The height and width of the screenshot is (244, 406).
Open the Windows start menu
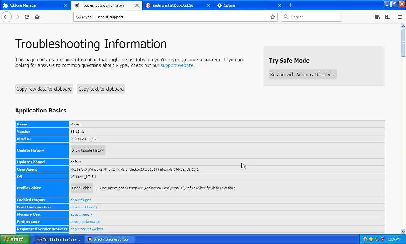click(15, 239)
